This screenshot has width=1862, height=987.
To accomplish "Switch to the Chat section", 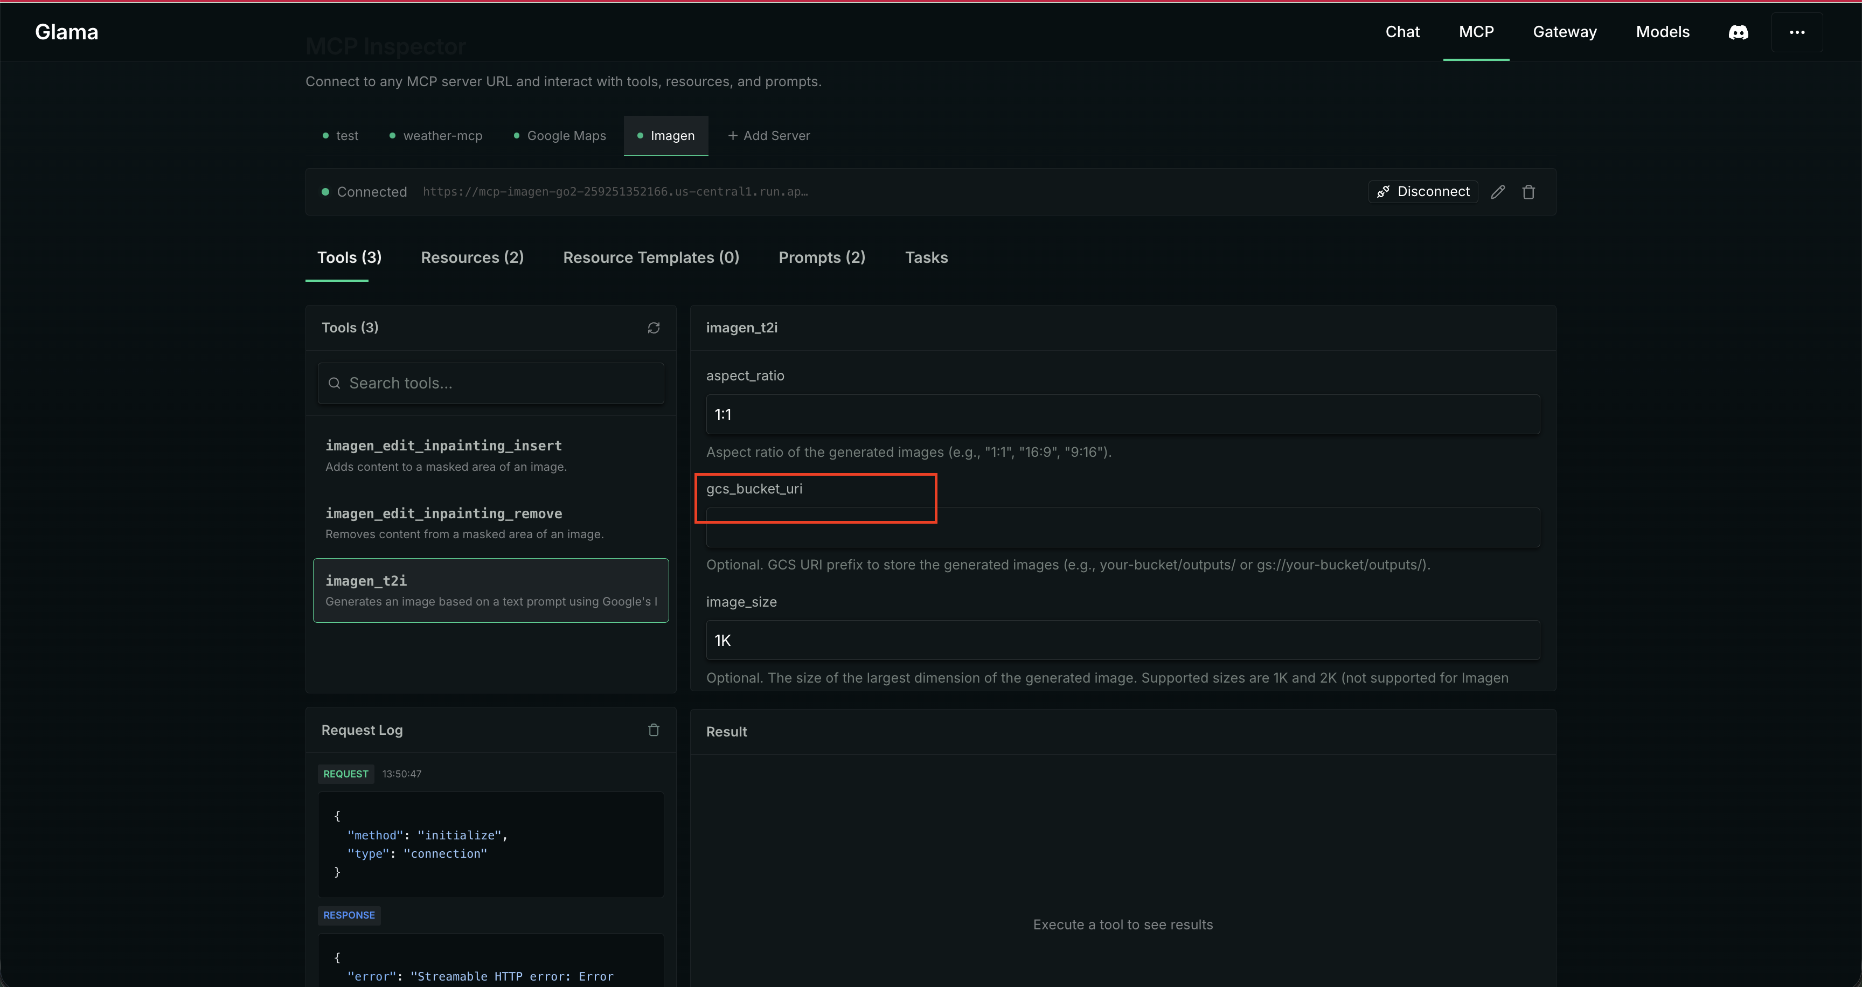I will [1401, 32].
